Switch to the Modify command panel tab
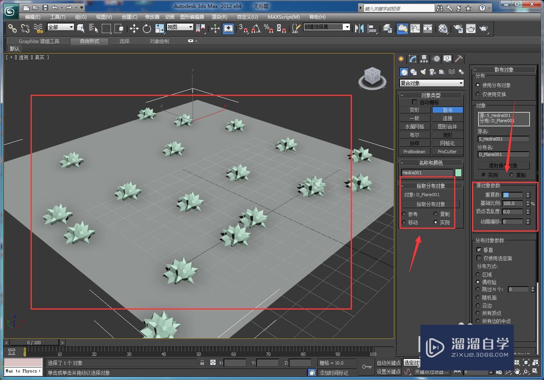This screenshot has height=380, width=544. point(413,59)
